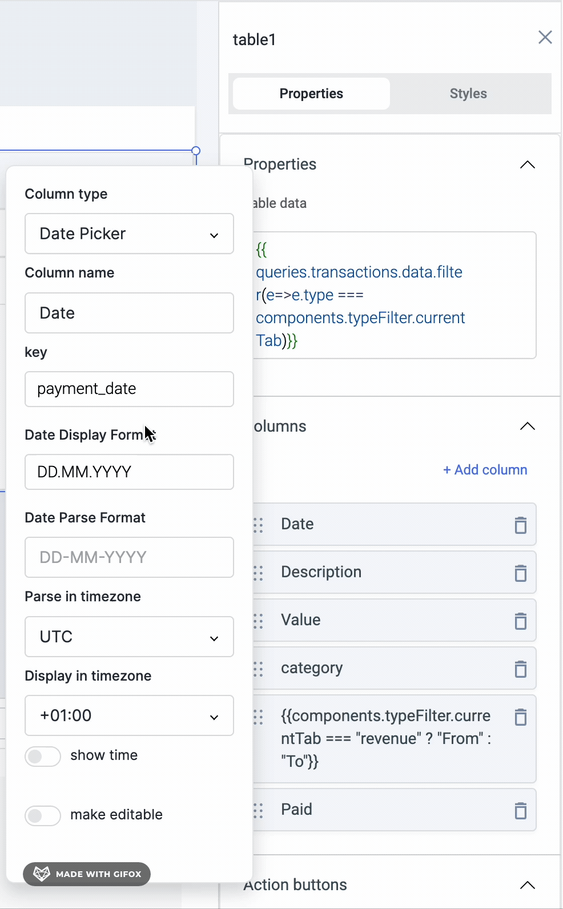The height and width of the screenshot is (909, 563).
Task: Delete the Date column with trash icon
Action: click(x=520, y=525)
